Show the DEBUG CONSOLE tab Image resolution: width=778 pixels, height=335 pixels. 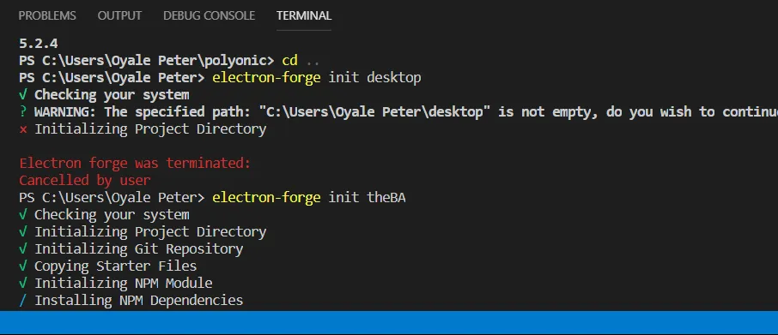pos(209,15)
